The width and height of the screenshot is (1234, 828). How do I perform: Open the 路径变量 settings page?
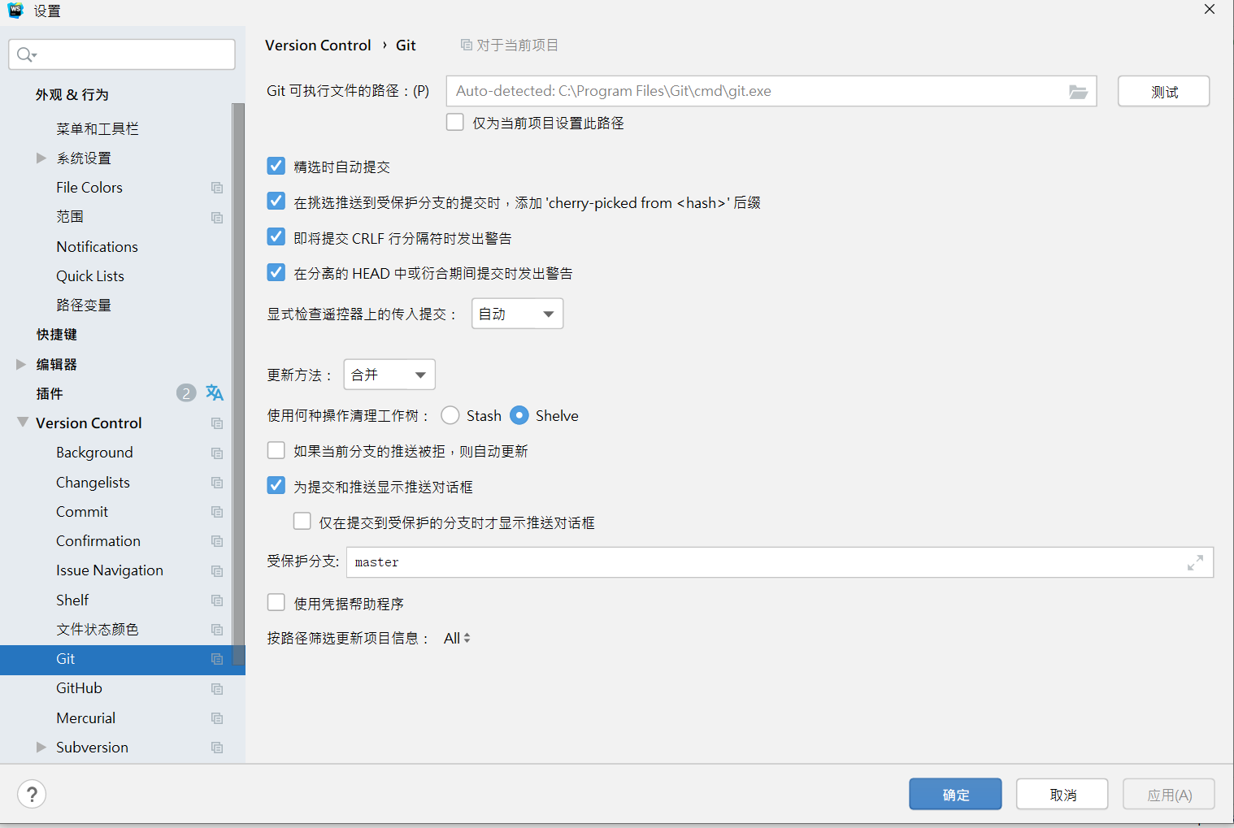click(84, 306)
